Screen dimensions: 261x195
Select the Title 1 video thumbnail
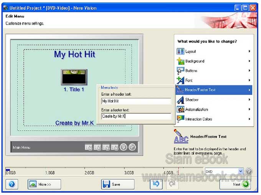tap(74, 77)
